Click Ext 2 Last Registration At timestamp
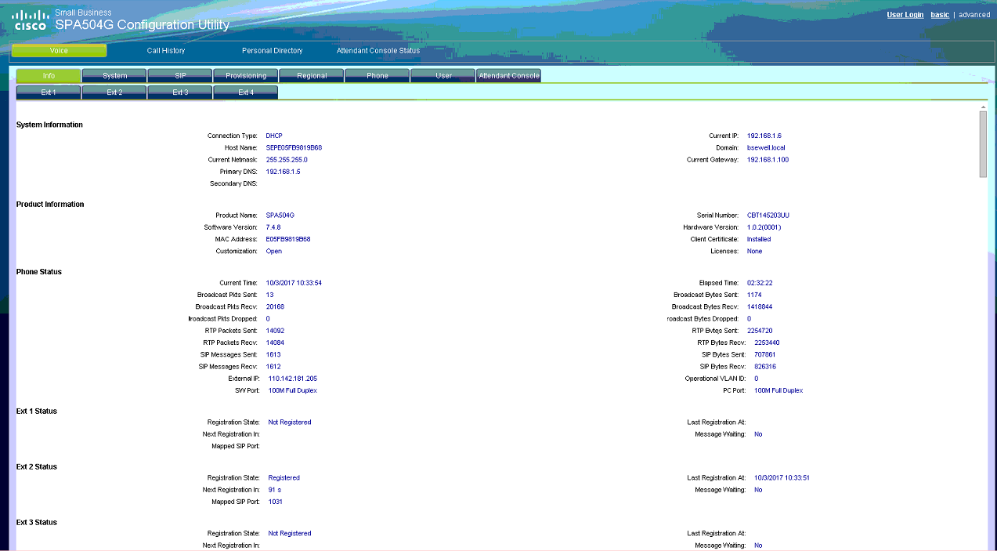 [x=782, y=478]
